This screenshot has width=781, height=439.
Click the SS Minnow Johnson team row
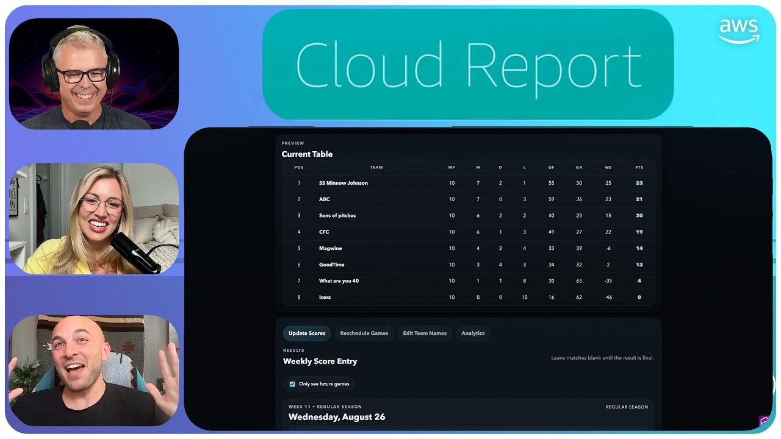click(x=468, y=183)
